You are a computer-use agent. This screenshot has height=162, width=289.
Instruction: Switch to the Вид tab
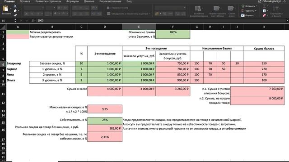(129, 1)
